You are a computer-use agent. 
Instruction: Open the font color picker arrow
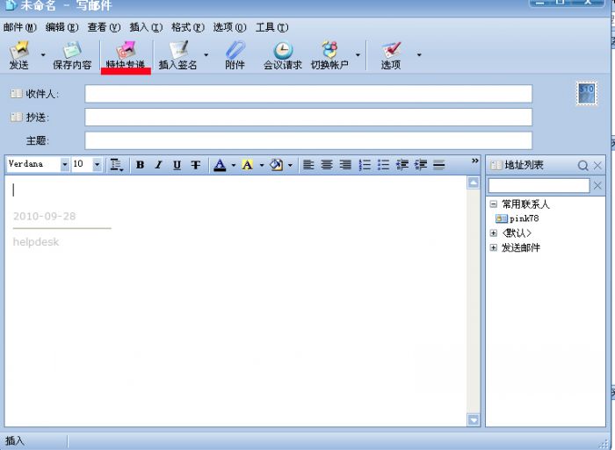(234, 165)
